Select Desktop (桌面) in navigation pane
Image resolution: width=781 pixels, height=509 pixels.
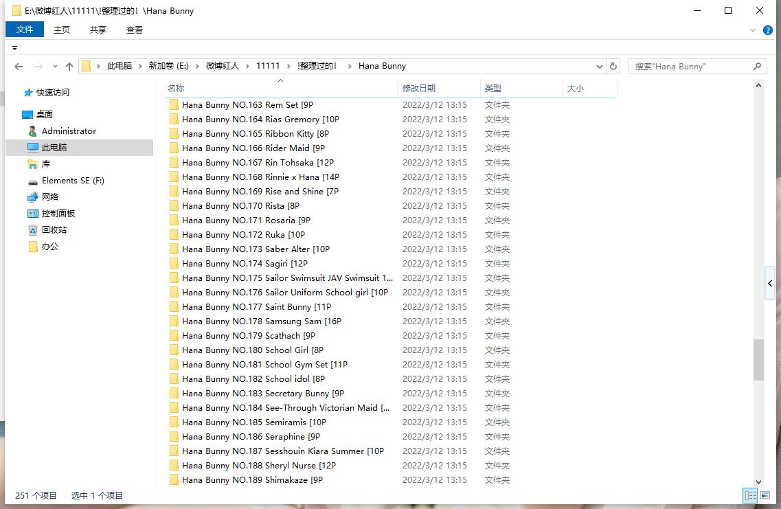(x=38, y=115)
